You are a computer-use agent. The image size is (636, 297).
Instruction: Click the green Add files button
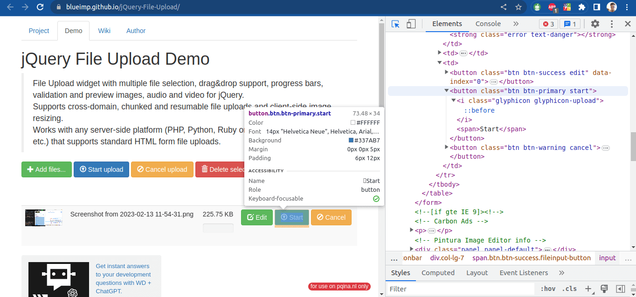tap(47, 169)
